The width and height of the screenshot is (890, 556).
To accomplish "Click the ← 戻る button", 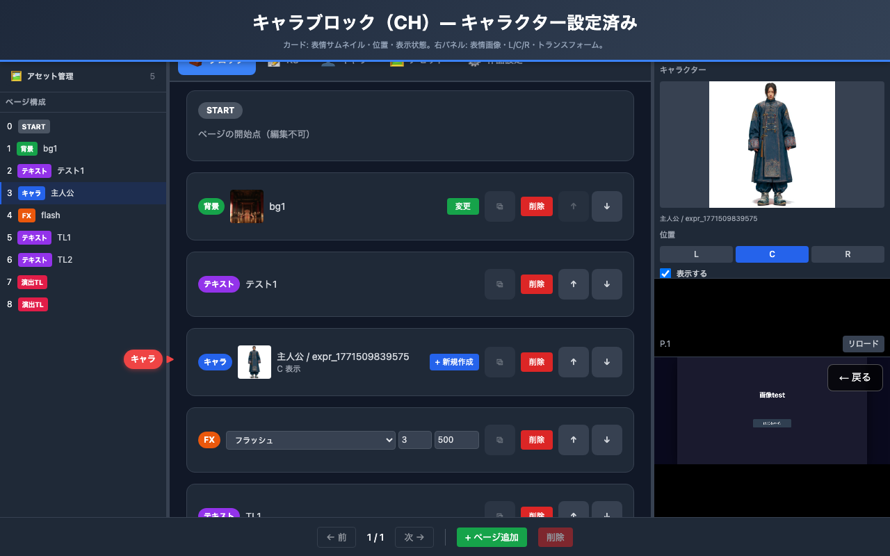I will pos(855,377).
